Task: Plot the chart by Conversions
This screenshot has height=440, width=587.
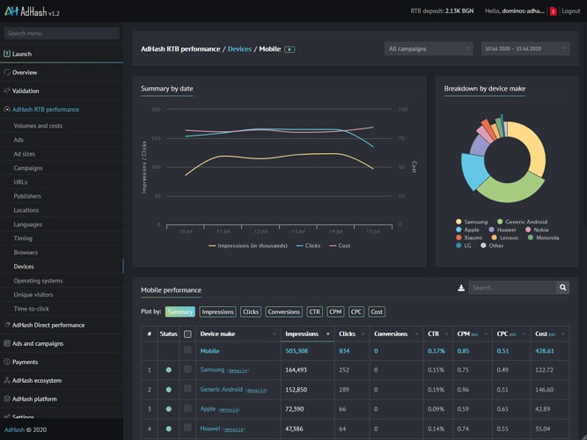Action: pos(283,312)
